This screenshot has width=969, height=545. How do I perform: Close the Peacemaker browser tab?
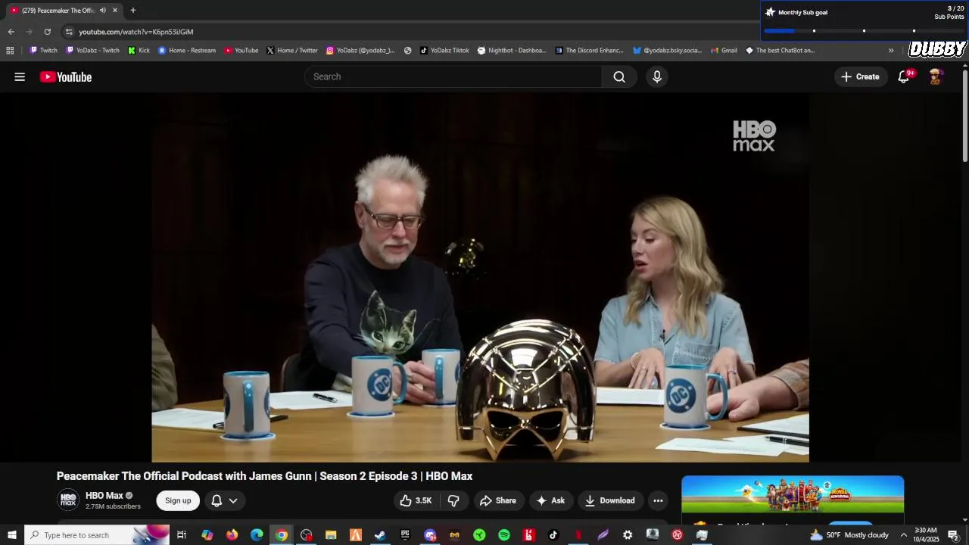[115, 10]
